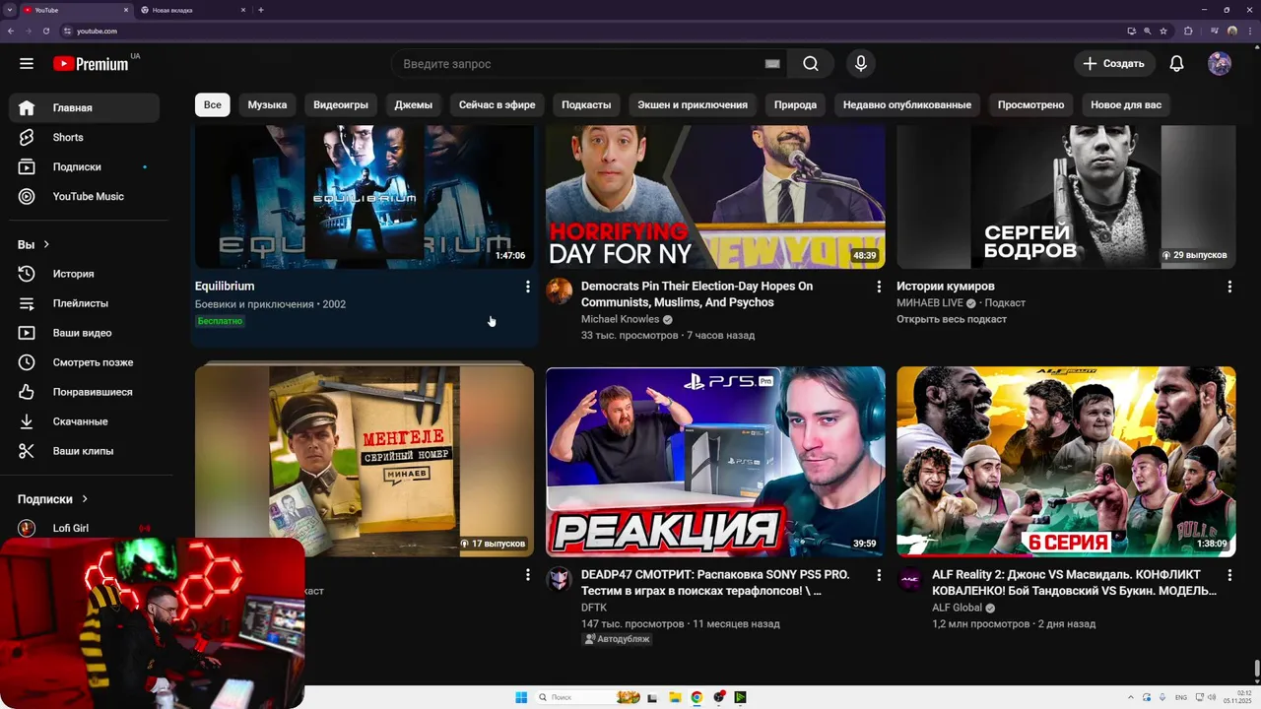
Task: Select the Все filter chip
Action: (x=213, y=105)
